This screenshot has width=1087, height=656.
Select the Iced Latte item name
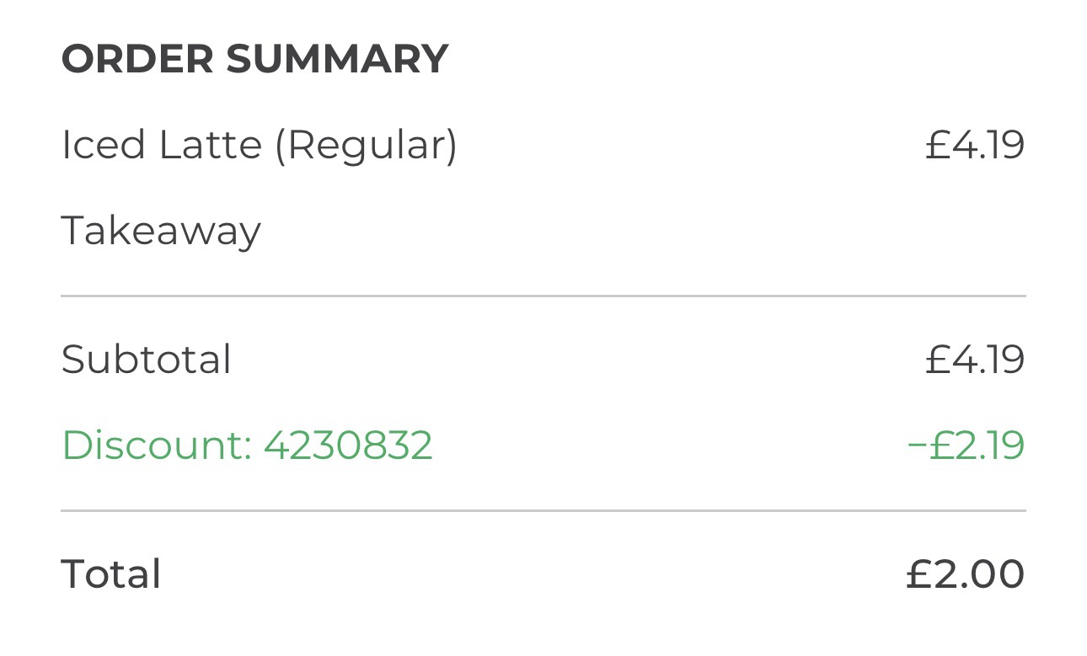point(162,145)
